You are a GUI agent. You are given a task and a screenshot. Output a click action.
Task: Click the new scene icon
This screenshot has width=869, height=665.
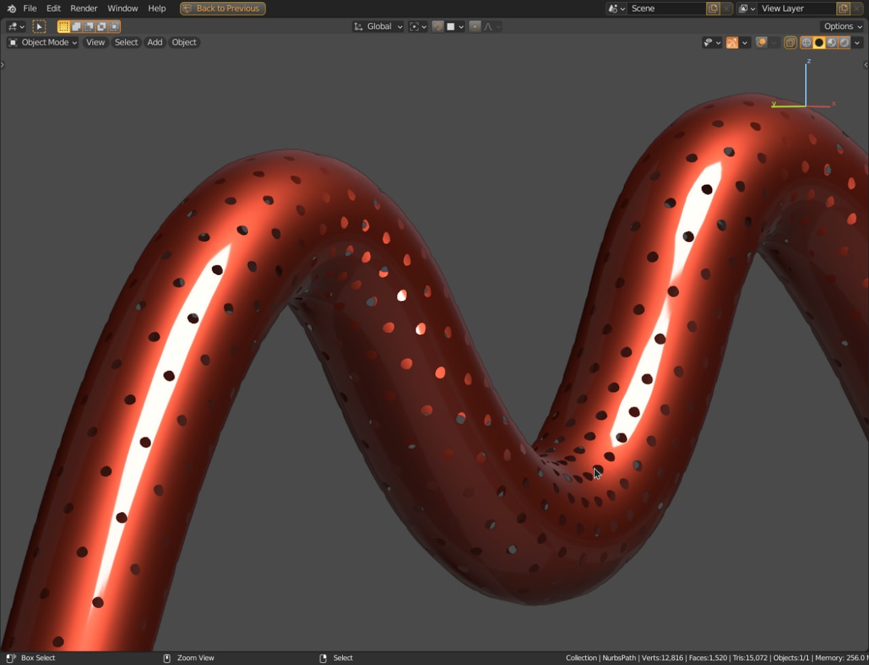click(x=713, y=8)
